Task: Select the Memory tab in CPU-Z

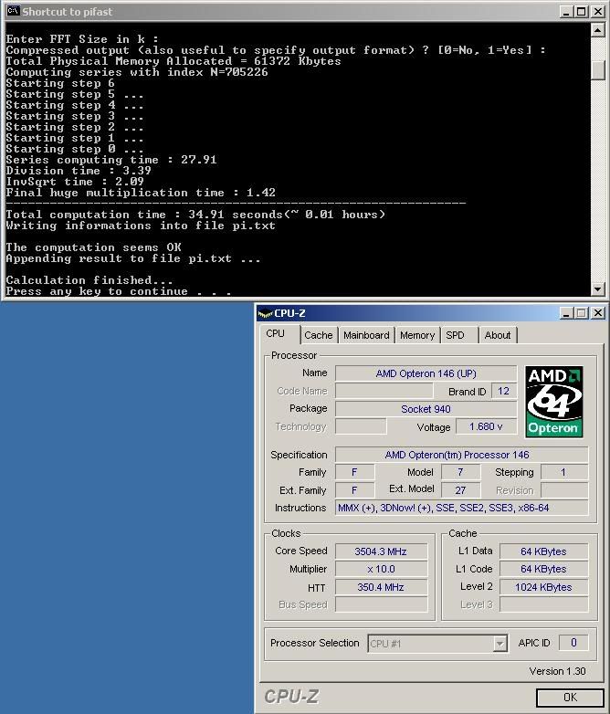Action: coord(417,335)
